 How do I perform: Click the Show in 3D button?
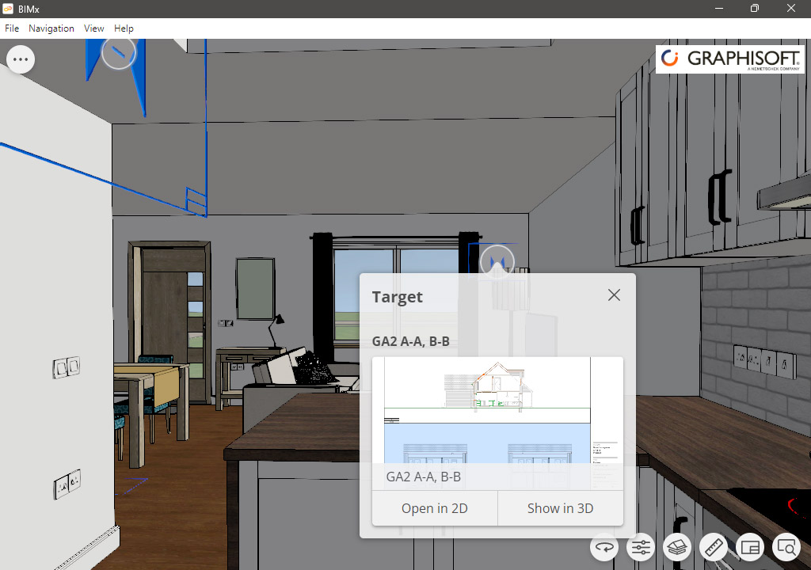[560, 508]
